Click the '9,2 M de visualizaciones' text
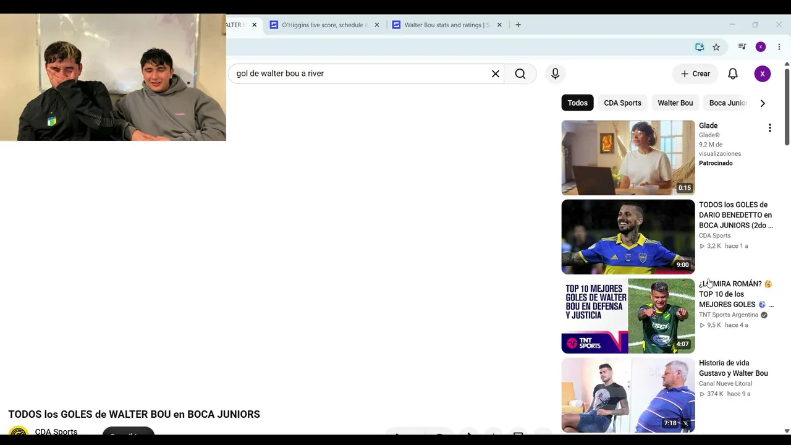The height and width of the screenshot is (445, 791). tap(720, 149)
